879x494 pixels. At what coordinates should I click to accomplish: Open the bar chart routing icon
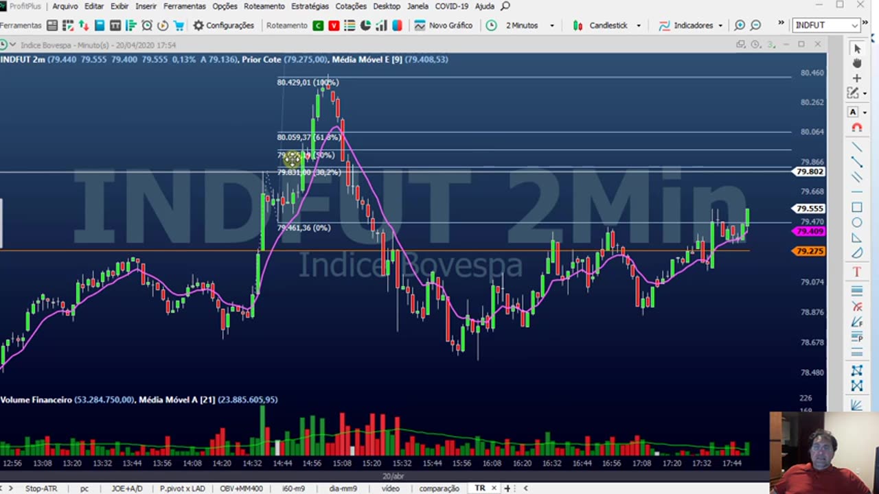pos(381,25)
